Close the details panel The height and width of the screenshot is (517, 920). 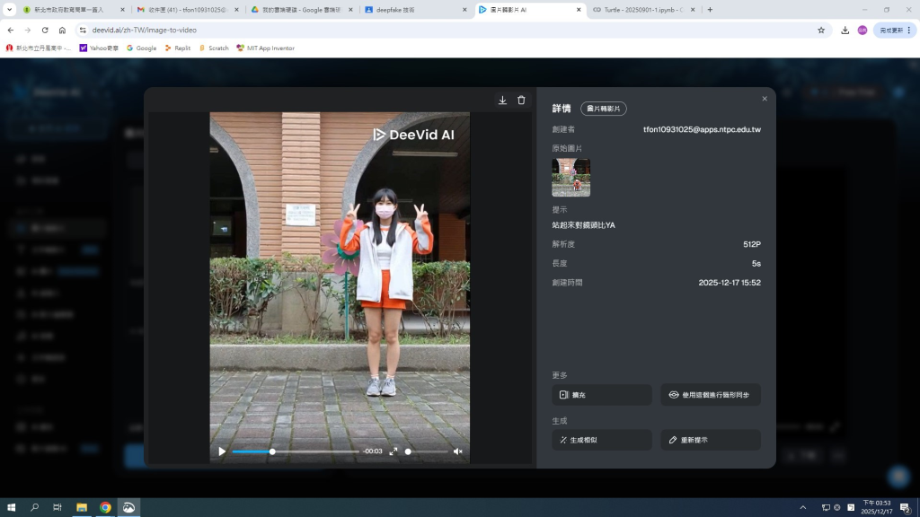pos(765,99)
